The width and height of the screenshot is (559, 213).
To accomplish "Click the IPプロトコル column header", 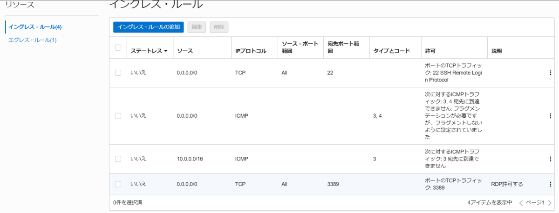I will tap(251, 51).
